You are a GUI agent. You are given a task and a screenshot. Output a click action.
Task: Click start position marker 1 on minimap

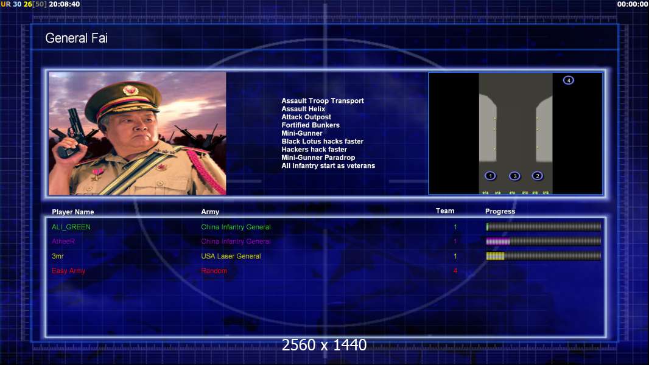490,176
